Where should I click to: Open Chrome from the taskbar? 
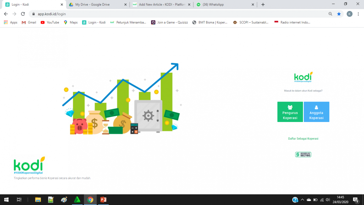point(90,200)
